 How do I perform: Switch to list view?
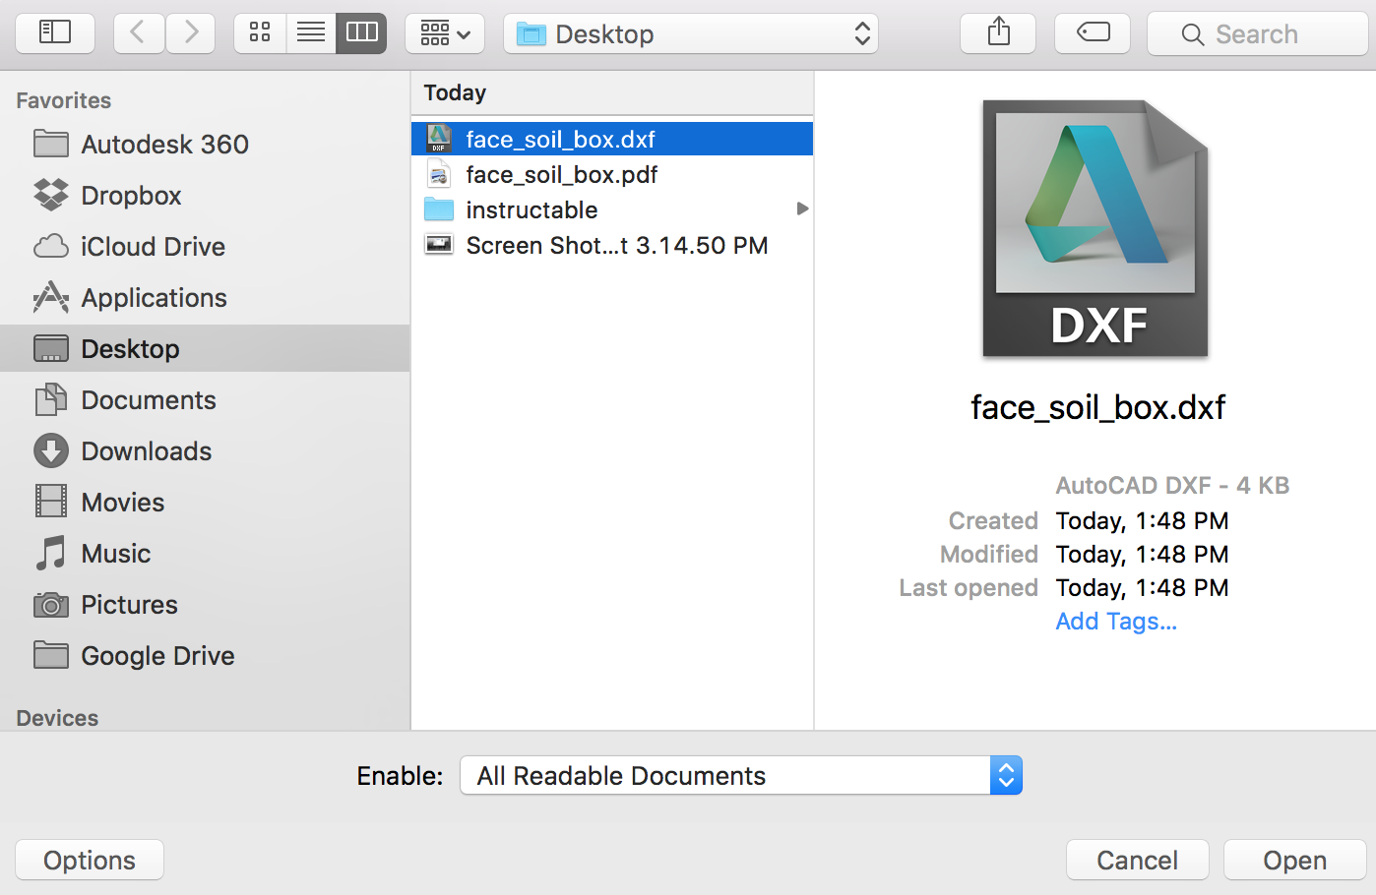tap(311, 33)
